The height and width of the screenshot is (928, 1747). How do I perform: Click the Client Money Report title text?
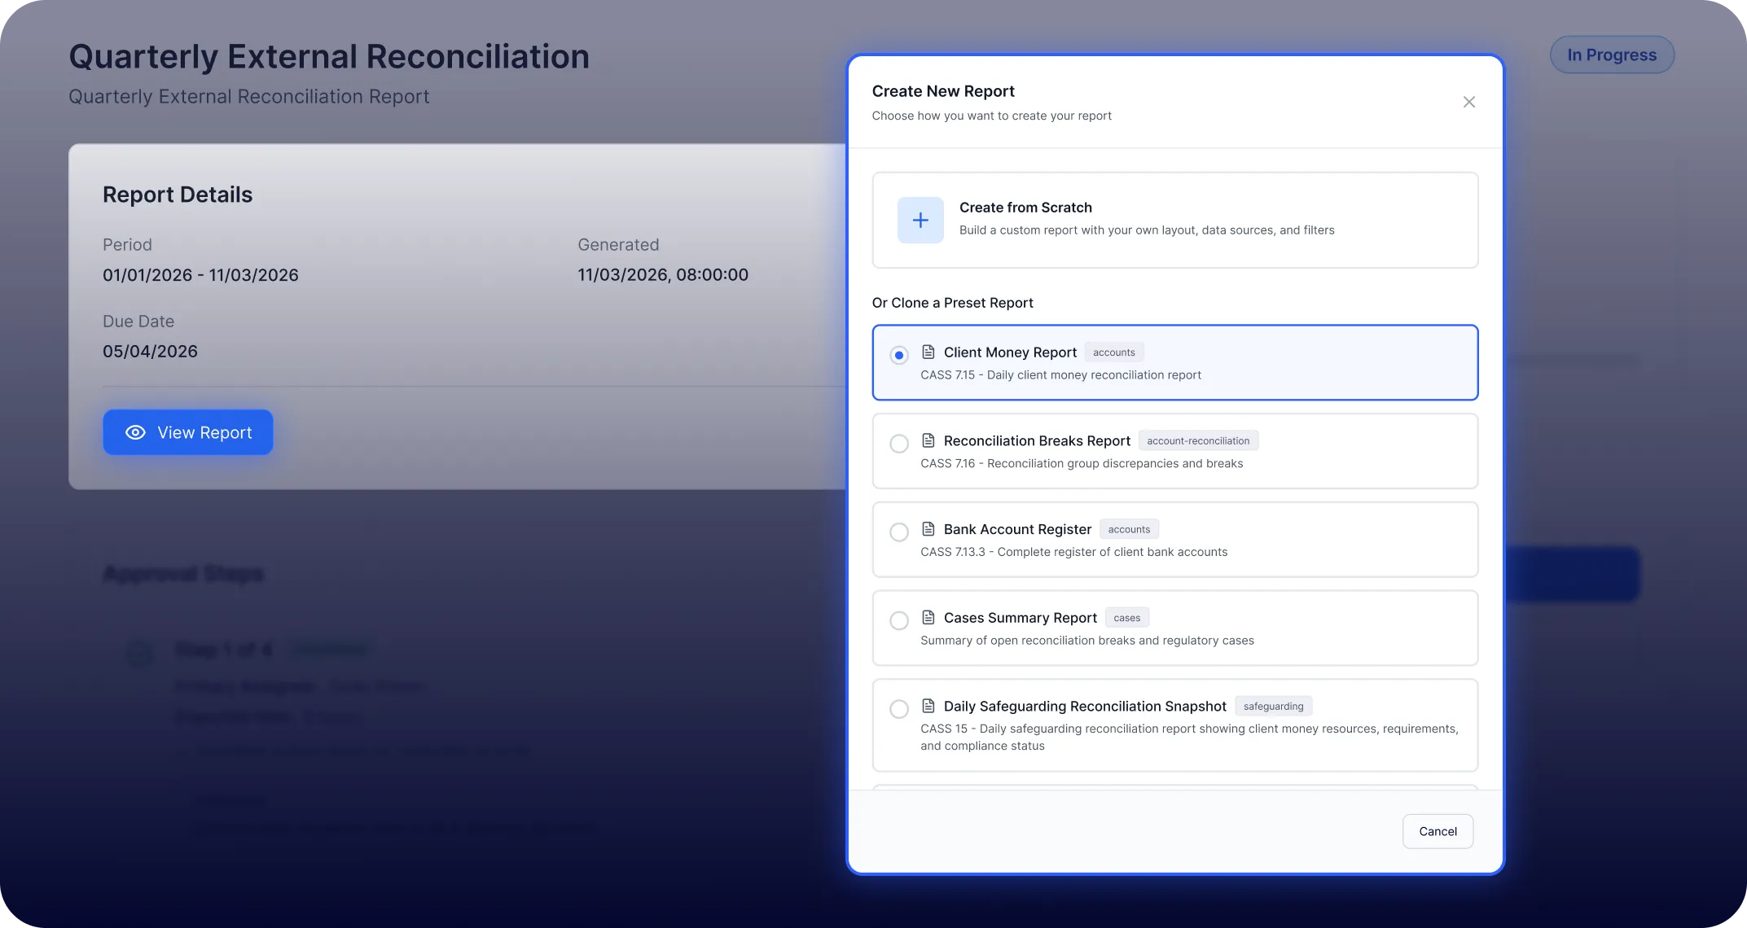pos(1010,352)
